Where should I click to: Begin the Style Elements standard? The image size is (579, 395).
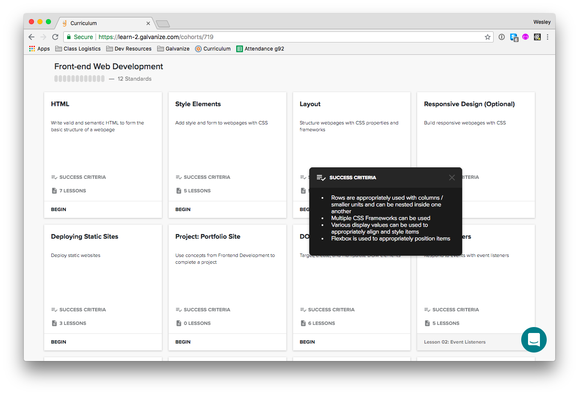click(x=183, y=209)
